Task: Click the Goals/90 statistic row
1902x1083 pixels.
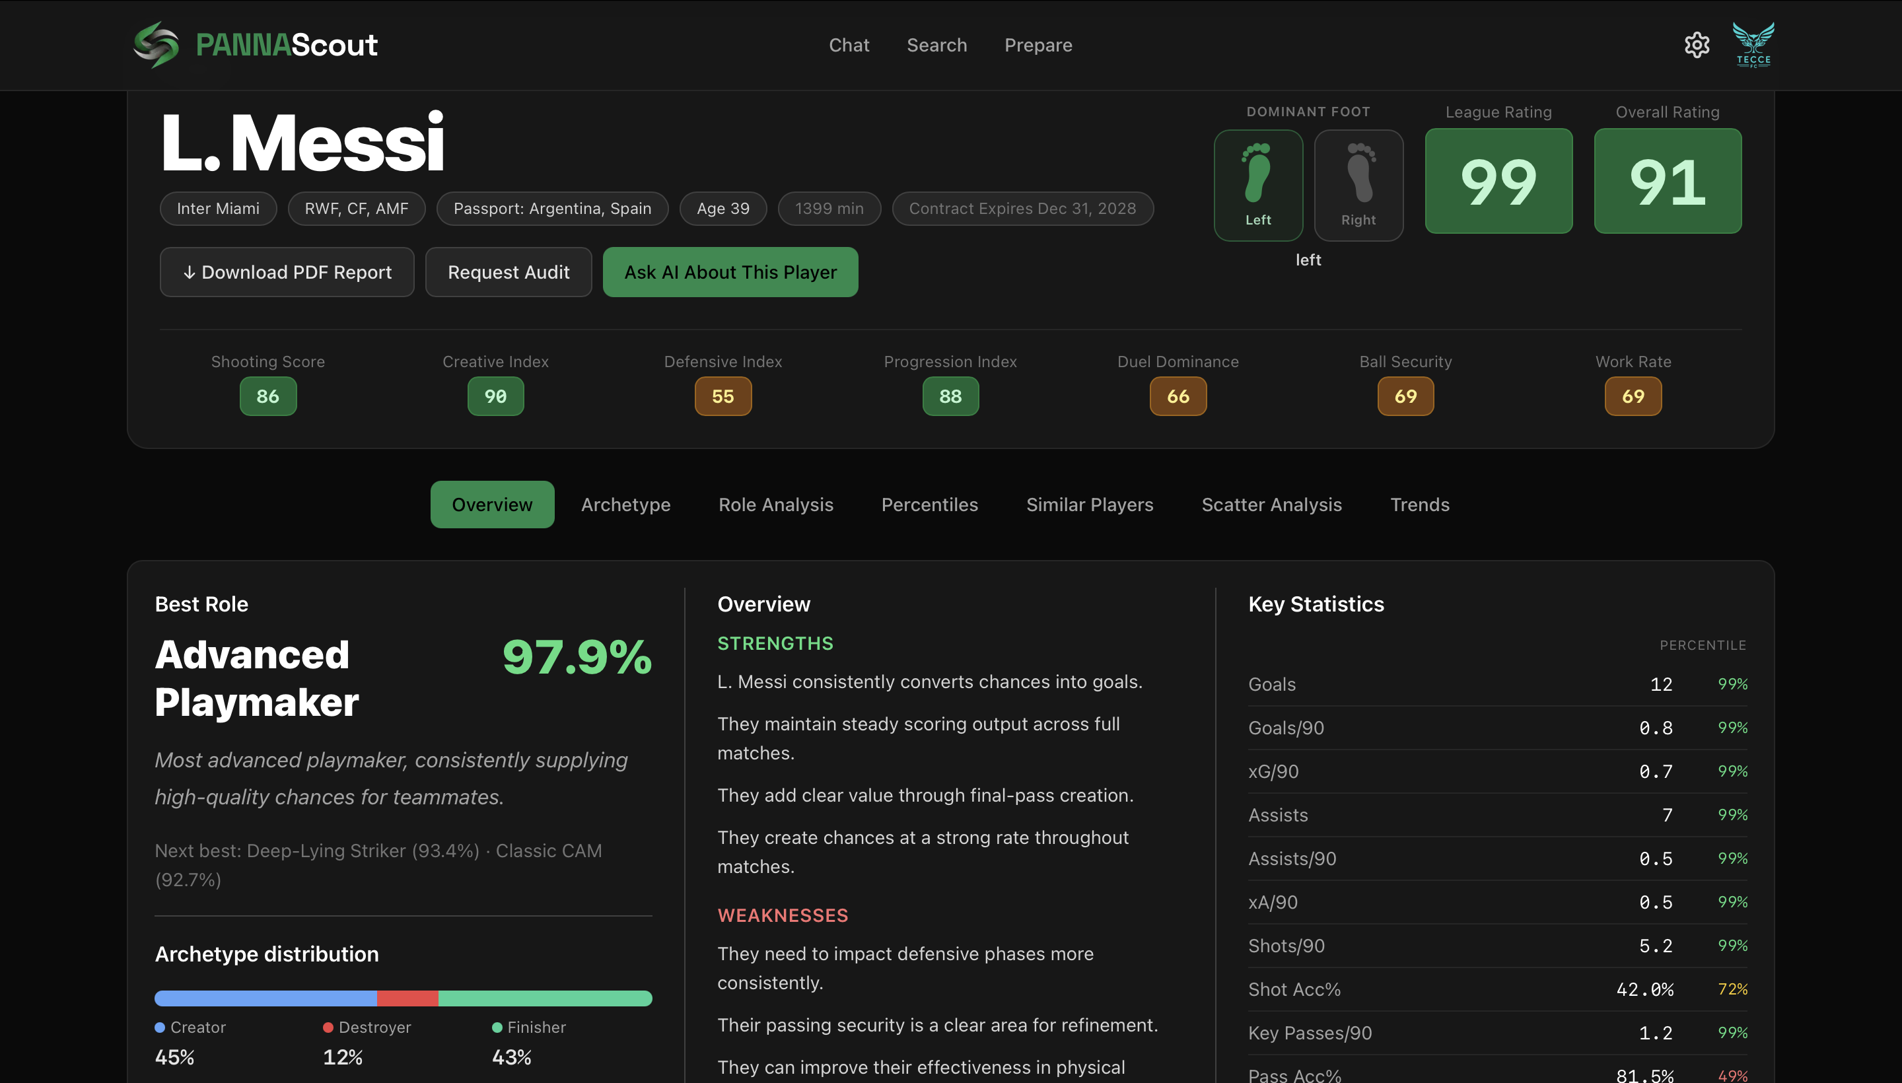Action: click(1497, 728)
